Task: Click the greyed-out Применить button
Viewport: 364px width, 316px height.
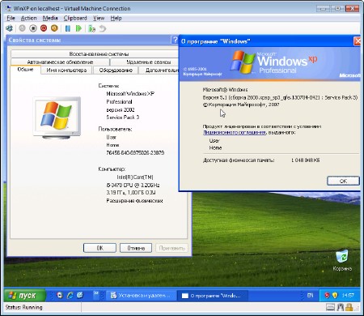Action: [171, 248]
